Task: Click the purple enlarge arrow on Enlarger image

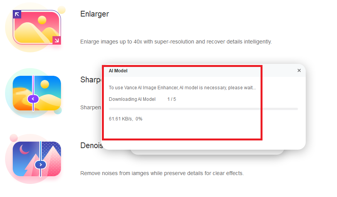Action: click(x=17, y=14)
